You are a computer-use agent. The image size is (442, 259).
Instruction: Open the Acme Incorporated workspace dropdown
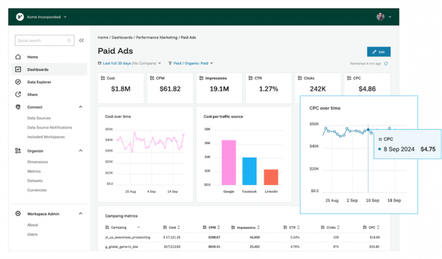[x=65, y=16]
